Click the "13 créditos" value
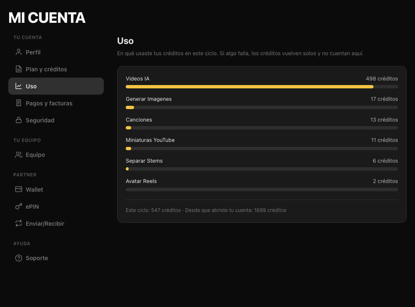The height and width of the screenshot is (307, 415). 384,119
